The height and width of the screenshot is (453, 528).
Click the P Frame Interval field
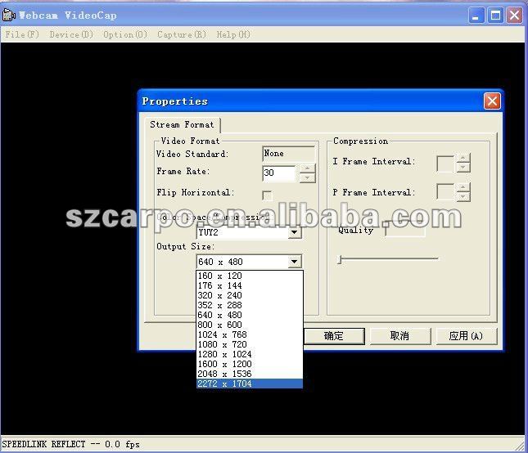445,191
